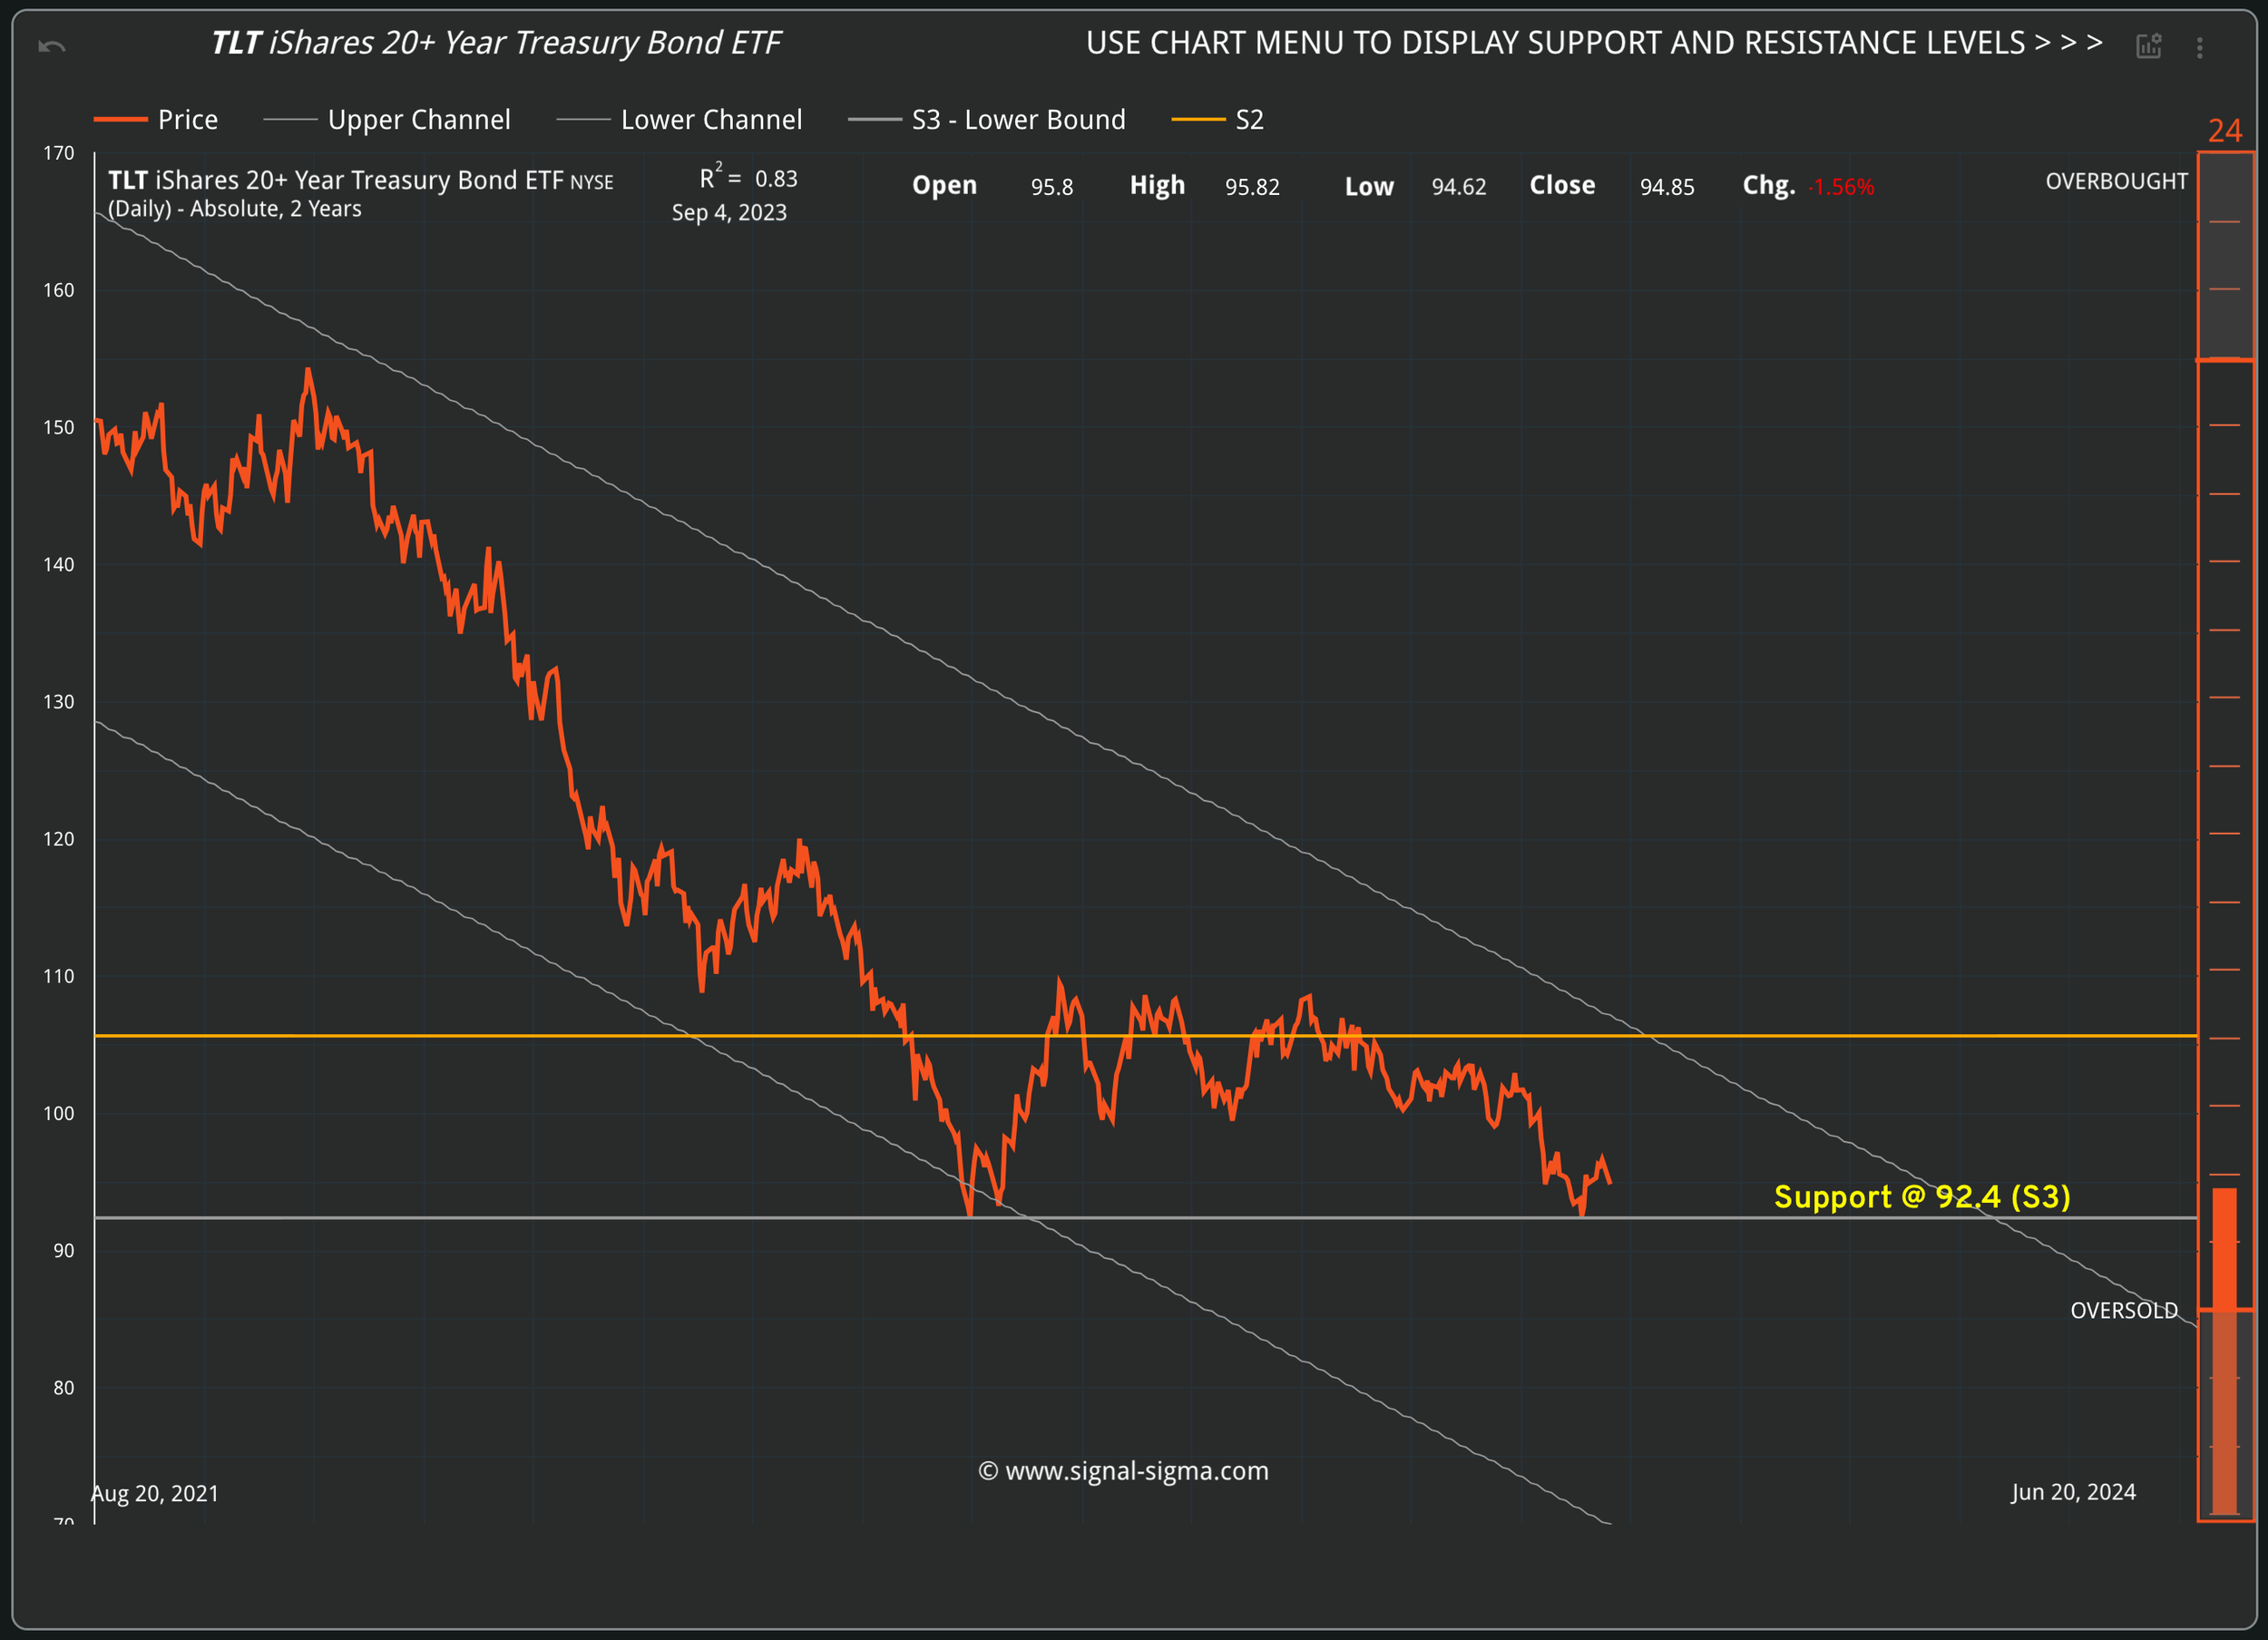Click the 120 y-axis label
The height and width of the screenshot is (1640, 2268).
coord(58,839)
